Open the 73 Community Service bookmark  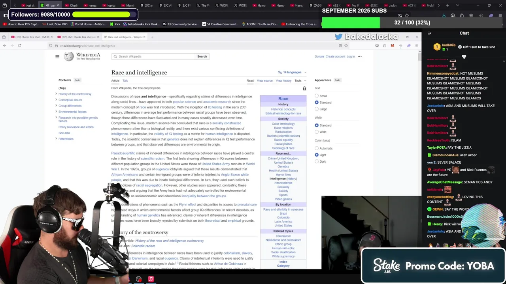(181, 24)
